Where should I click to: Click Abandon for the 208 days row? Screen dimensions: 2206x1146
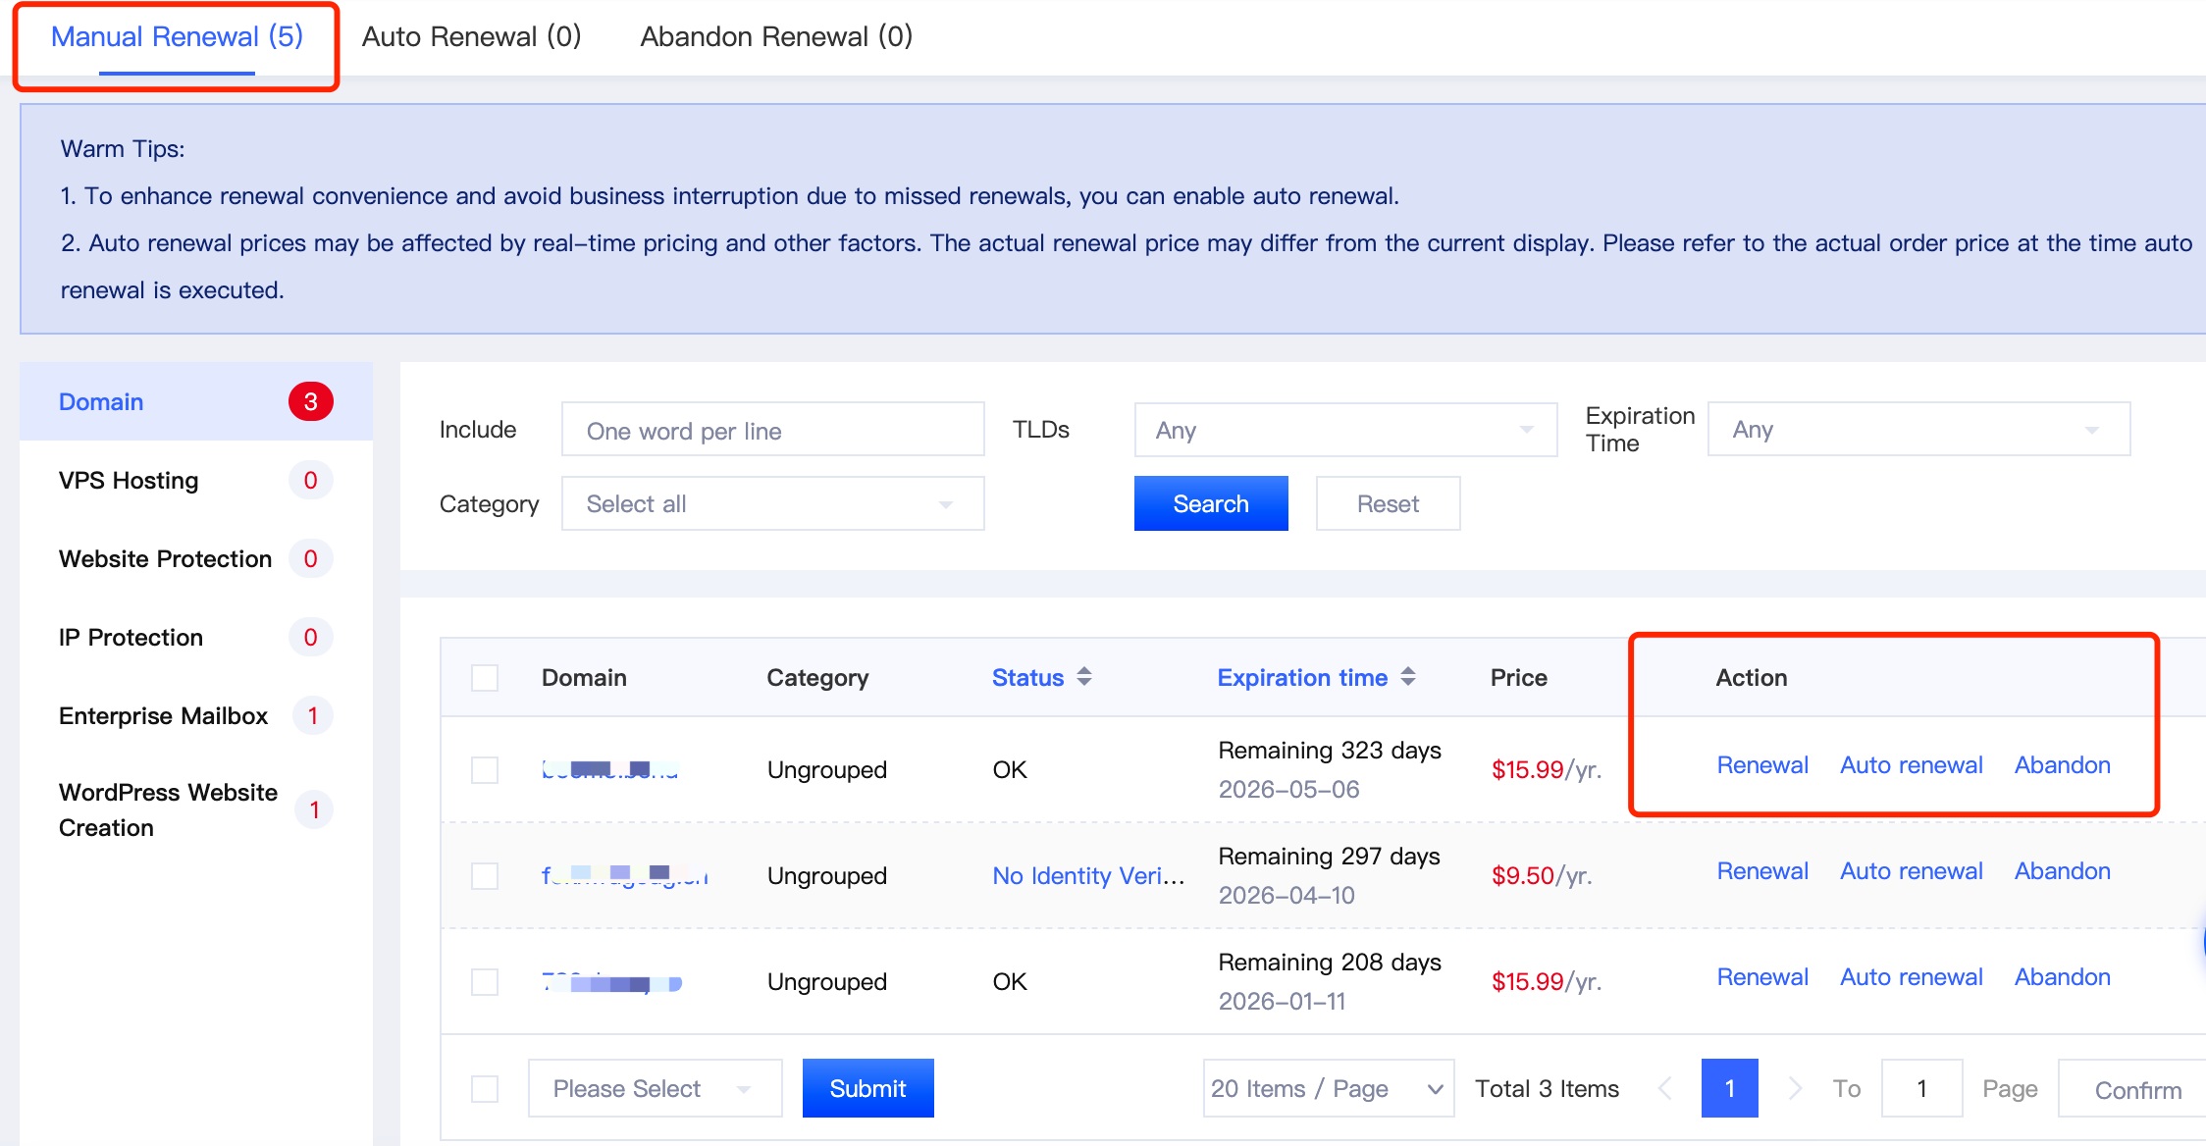pos(2063,977)
